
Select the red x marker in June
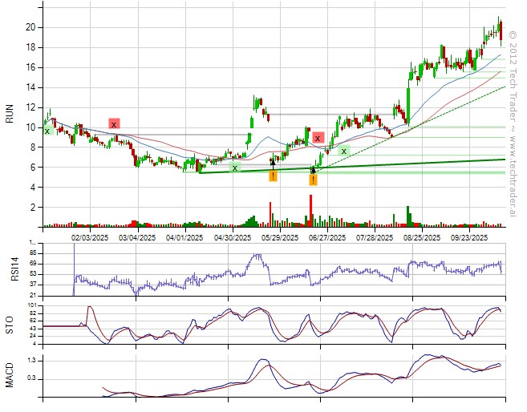[x=318, y=138]
